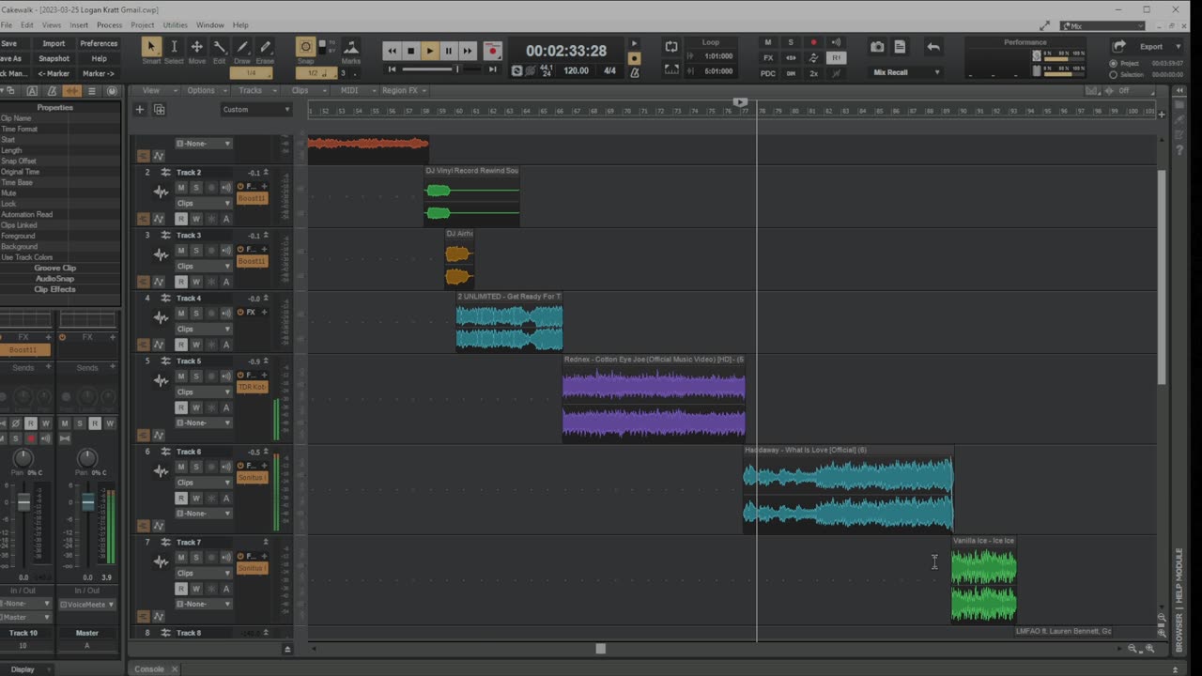Jump to previous marker with <- Marker

pos(54,73)
